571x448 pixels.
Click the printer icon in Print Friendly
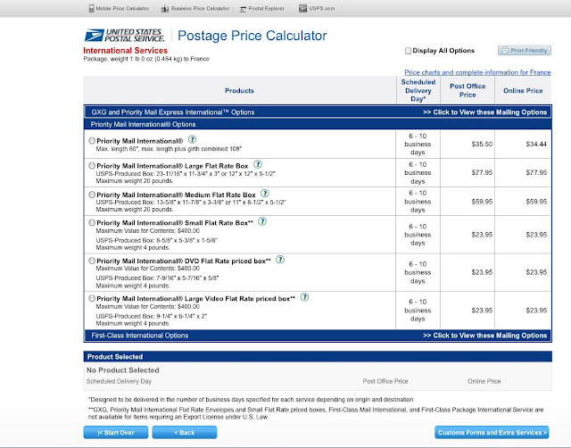click(504, 50)
